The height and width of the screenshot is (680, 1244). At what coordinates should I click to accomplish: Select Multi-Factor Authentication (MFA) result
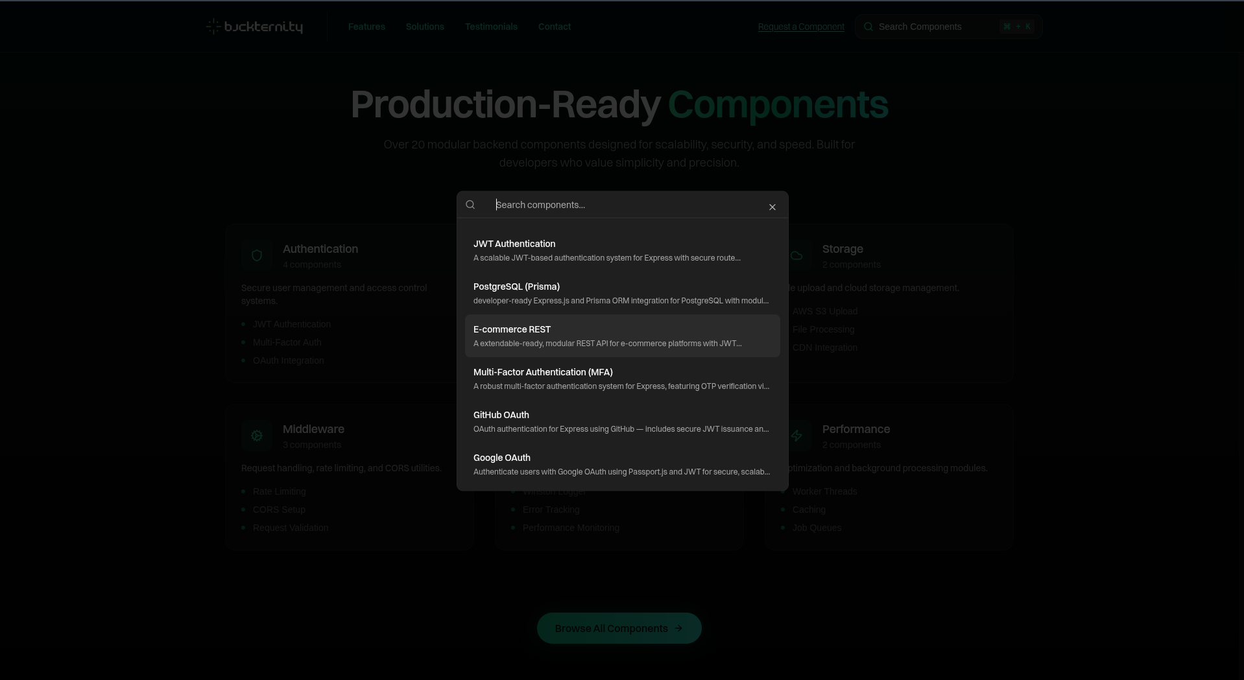622,379
